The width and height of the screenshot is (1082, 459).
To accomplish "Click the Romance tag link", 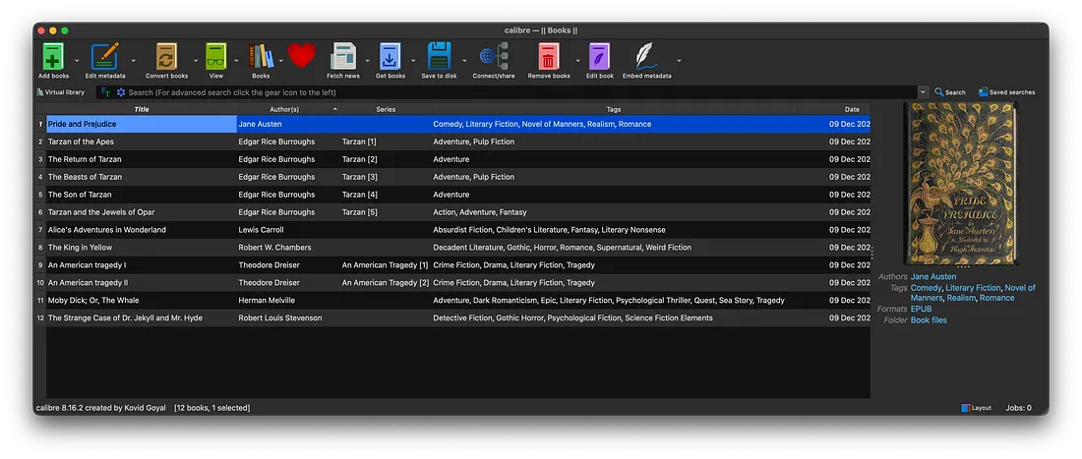I will [x=997, y=299].
